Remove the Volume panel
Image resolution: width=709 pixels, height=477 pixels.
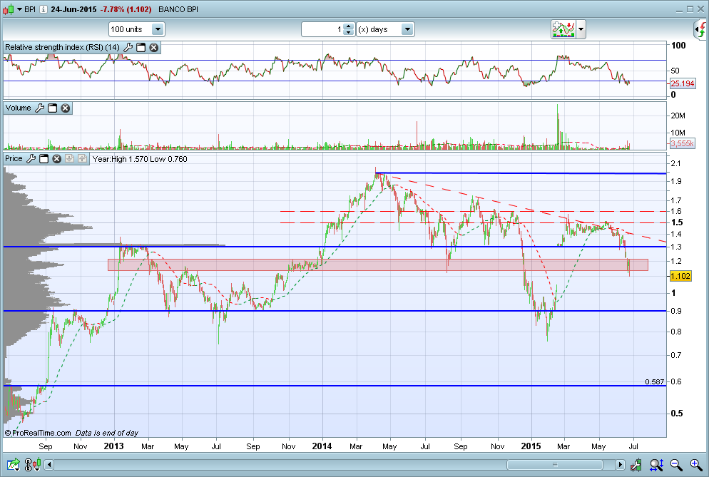[66, 108]
